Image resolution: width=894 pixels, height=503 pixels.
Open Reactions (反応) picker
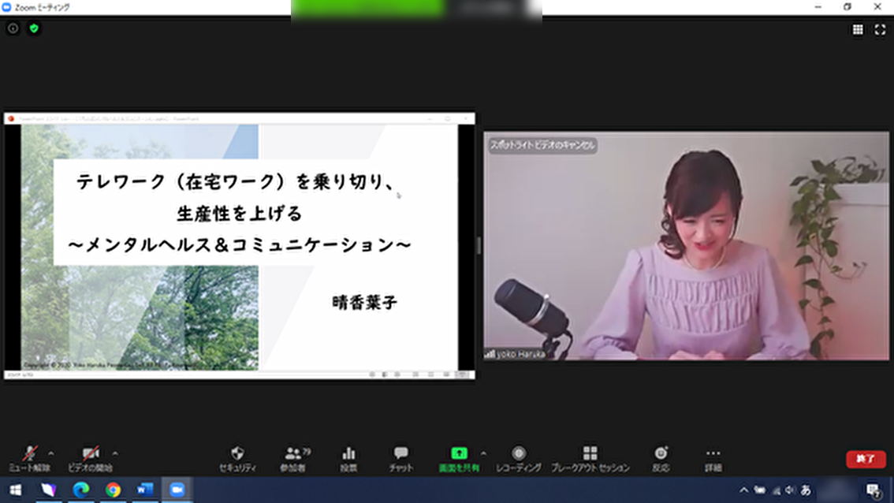(x=661, y=458)
